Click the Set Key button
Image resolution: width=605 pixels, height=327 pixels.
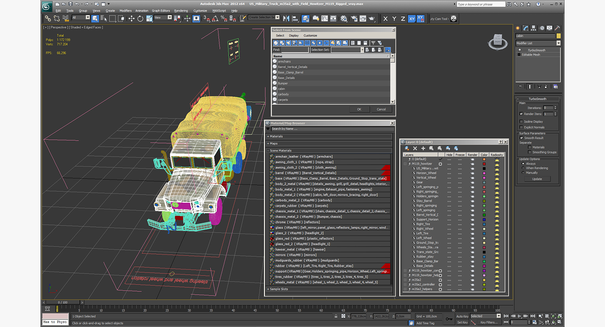point(462,323)
